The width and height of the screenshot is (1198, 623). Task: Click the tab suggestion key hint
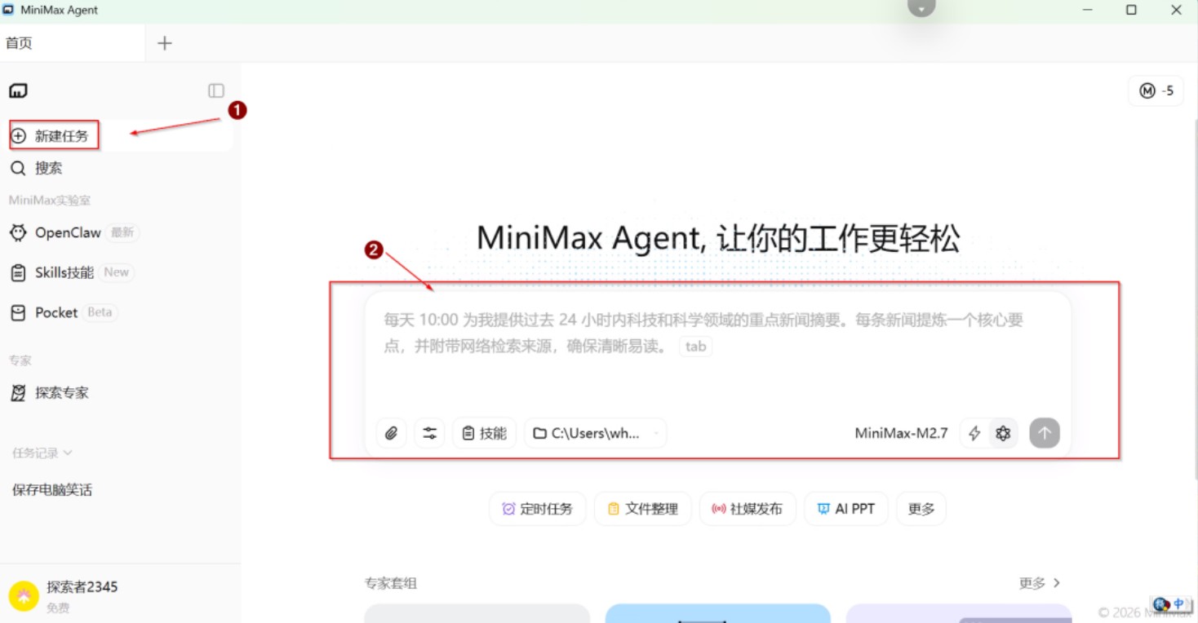pos(695,347)
